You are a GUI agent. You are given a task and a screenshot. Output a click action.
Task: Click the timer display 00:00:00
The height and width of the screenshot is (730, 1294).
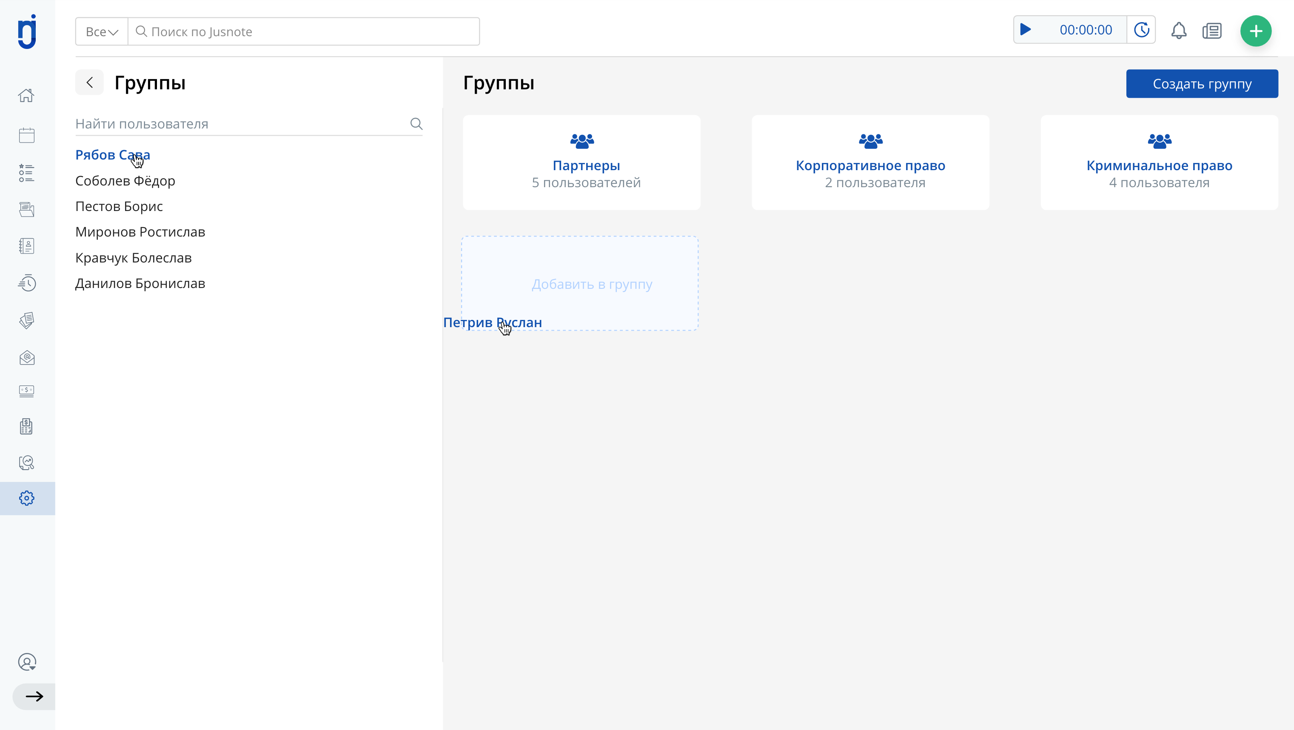tap(1086, 30)
